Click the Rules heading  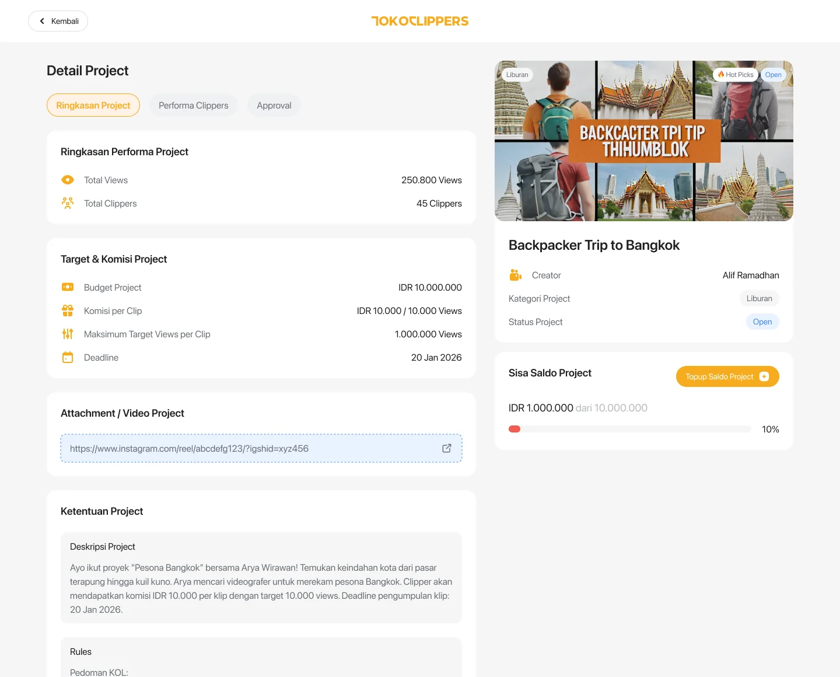click(x=80, y=651)
